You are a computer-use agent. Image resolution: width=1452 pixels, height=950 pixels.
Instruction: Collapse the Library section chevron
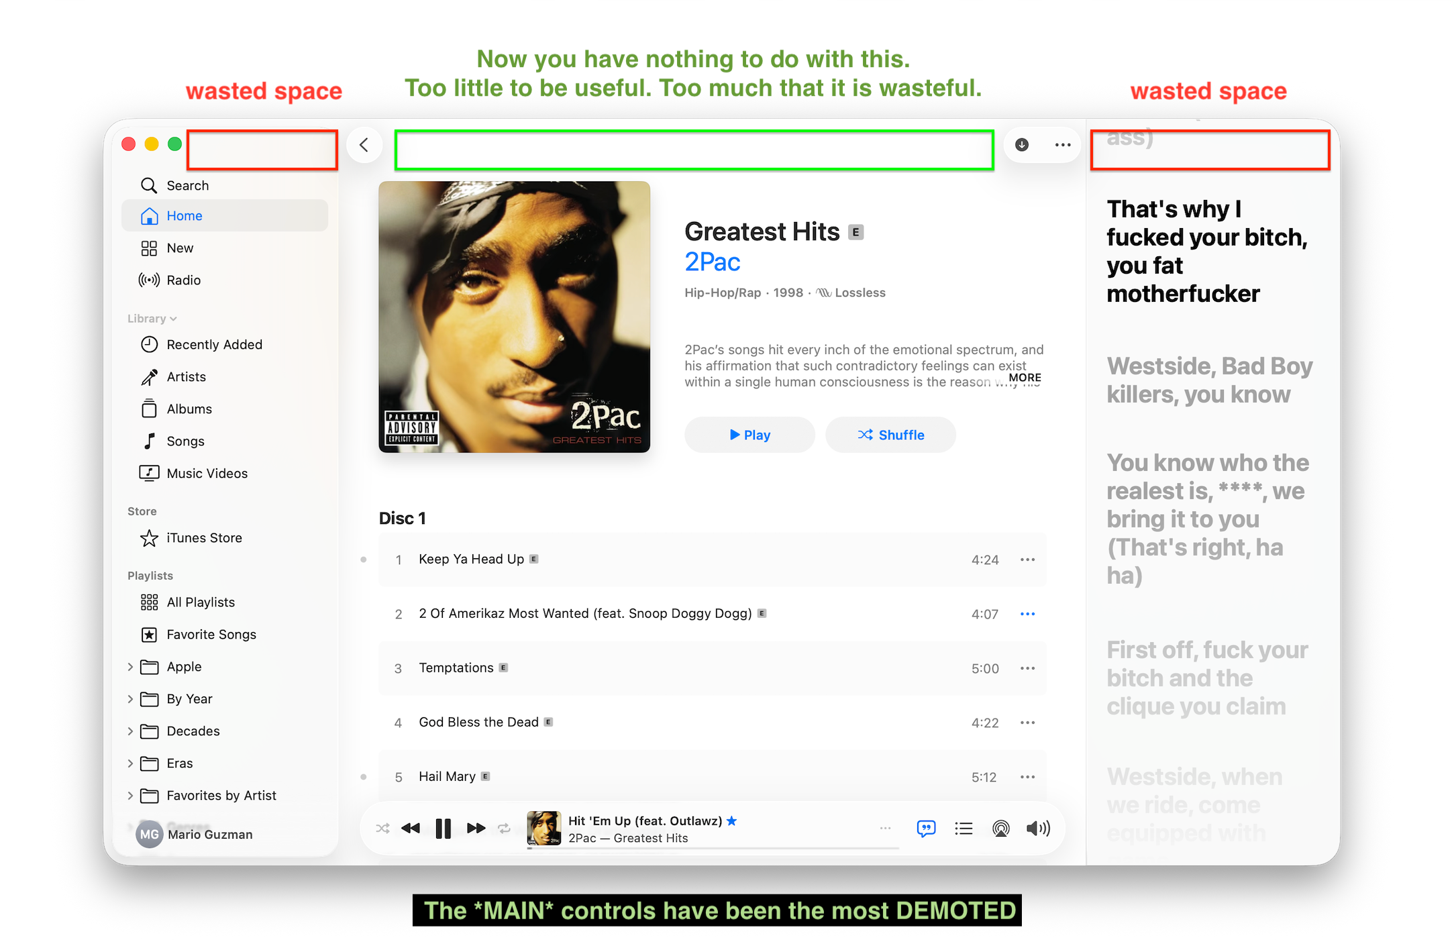pyautogui.click(x=173, y=319)
